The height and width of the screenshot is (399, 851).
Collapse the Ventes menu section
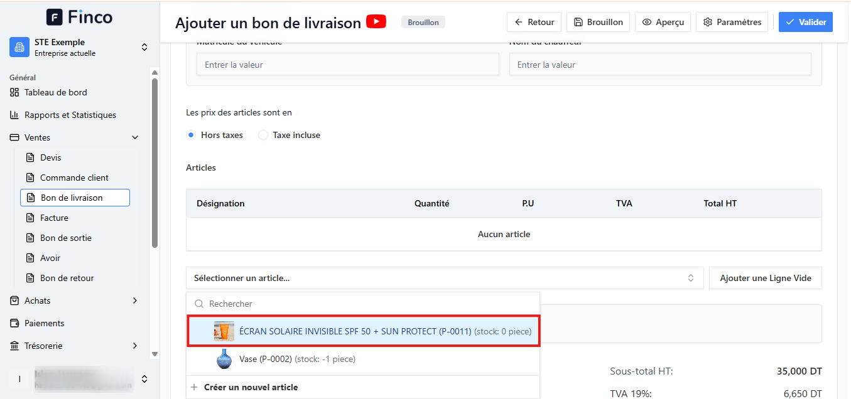(134, 137)
